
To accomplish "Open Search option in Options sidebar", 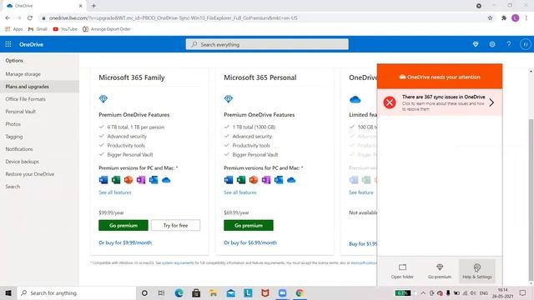I will click(x=13, y=187).
